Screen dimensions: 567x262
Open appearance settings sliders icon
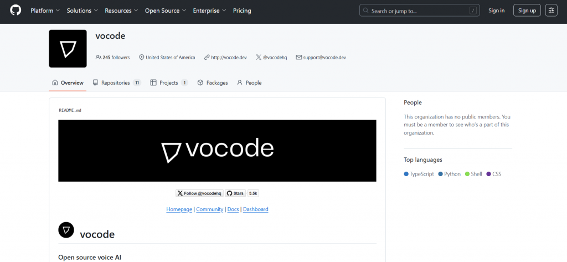click(551, 11)
